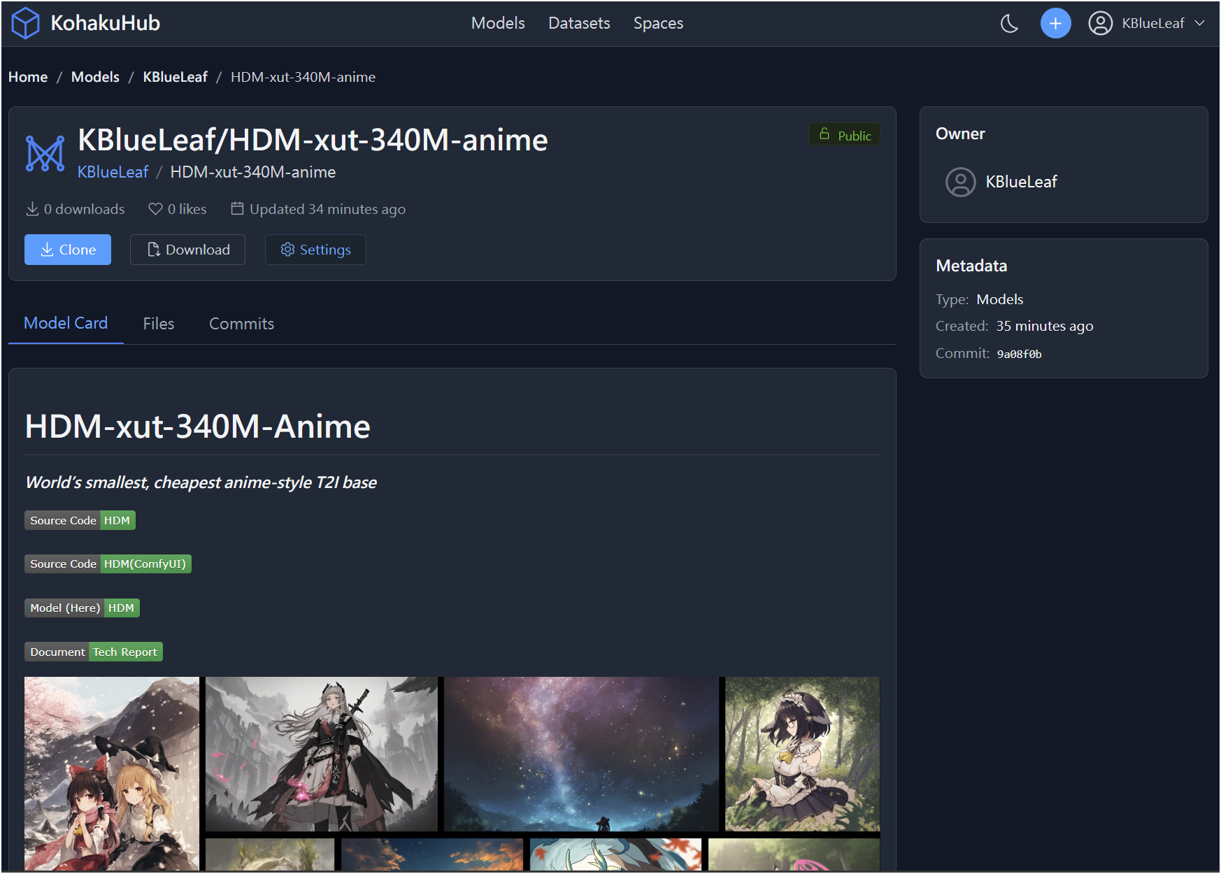Click the Download button
This screenshot has width=1221, height=874.
187,250
